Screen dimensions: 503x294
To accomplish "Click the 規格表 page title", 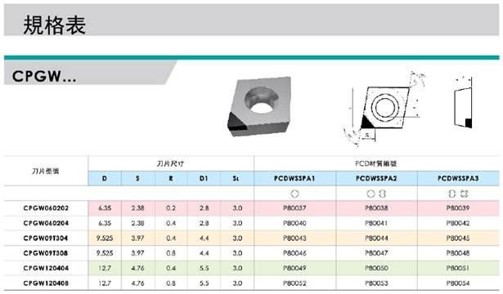I will click(x=55, y=25).
